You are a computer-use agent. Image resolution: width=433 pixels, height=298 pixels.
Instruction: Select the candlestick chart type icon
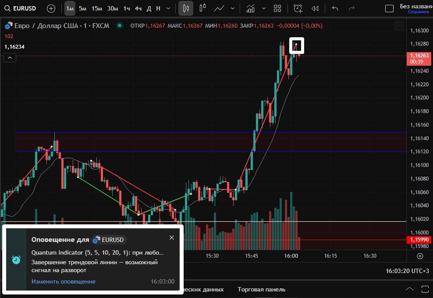tap(186, 8)
